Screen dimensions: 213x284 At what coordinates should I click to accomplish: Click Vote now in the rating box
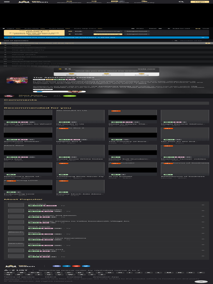tap(146, 69)
